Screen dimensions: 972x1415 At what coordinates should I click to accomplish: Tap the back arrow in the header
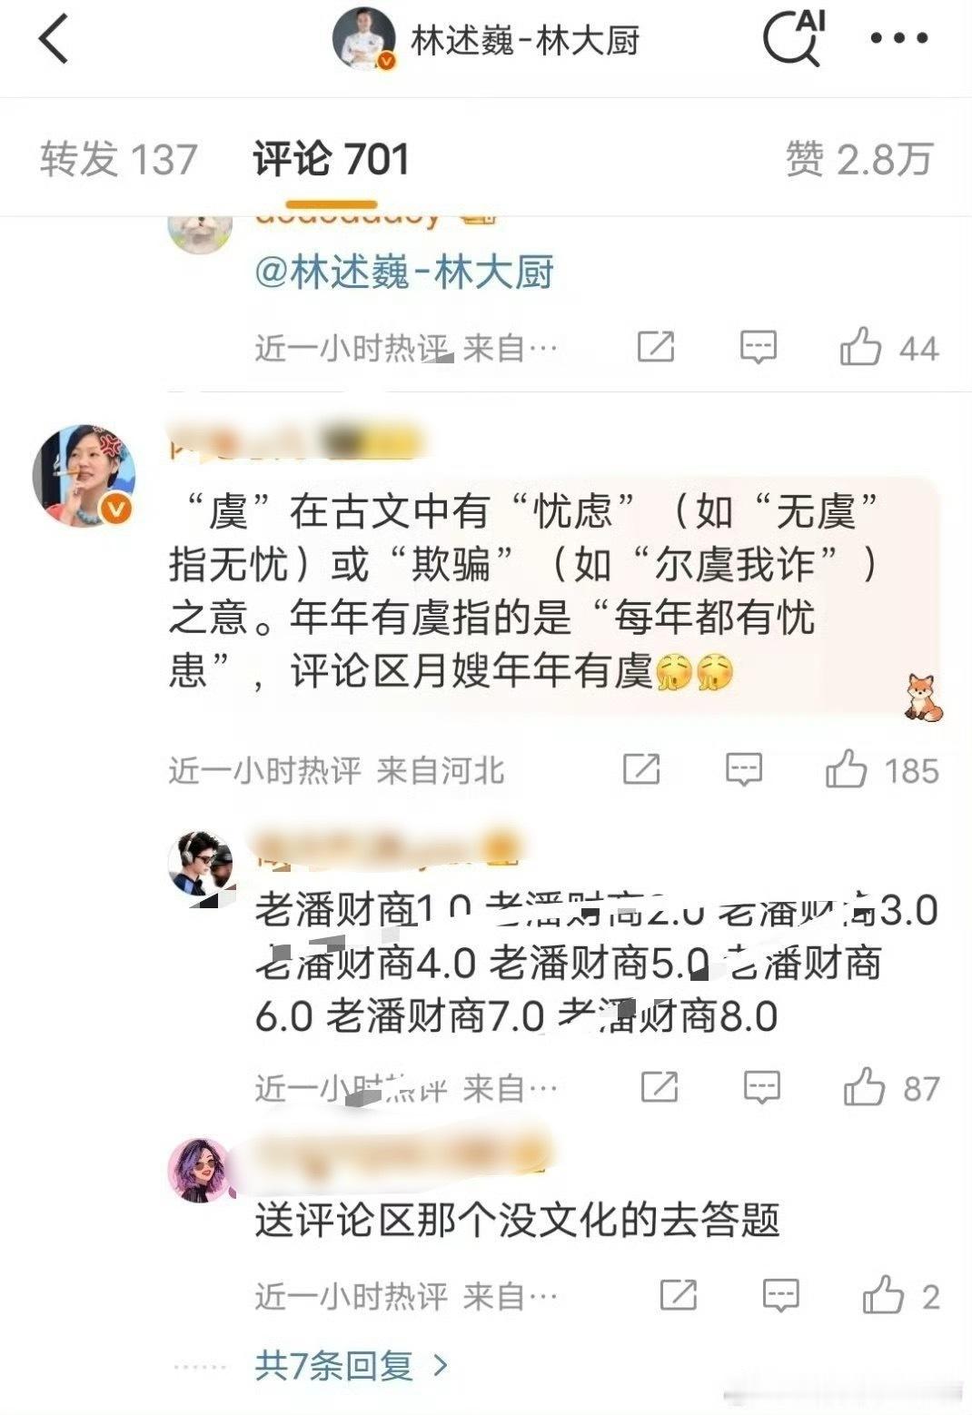[54, 40]
